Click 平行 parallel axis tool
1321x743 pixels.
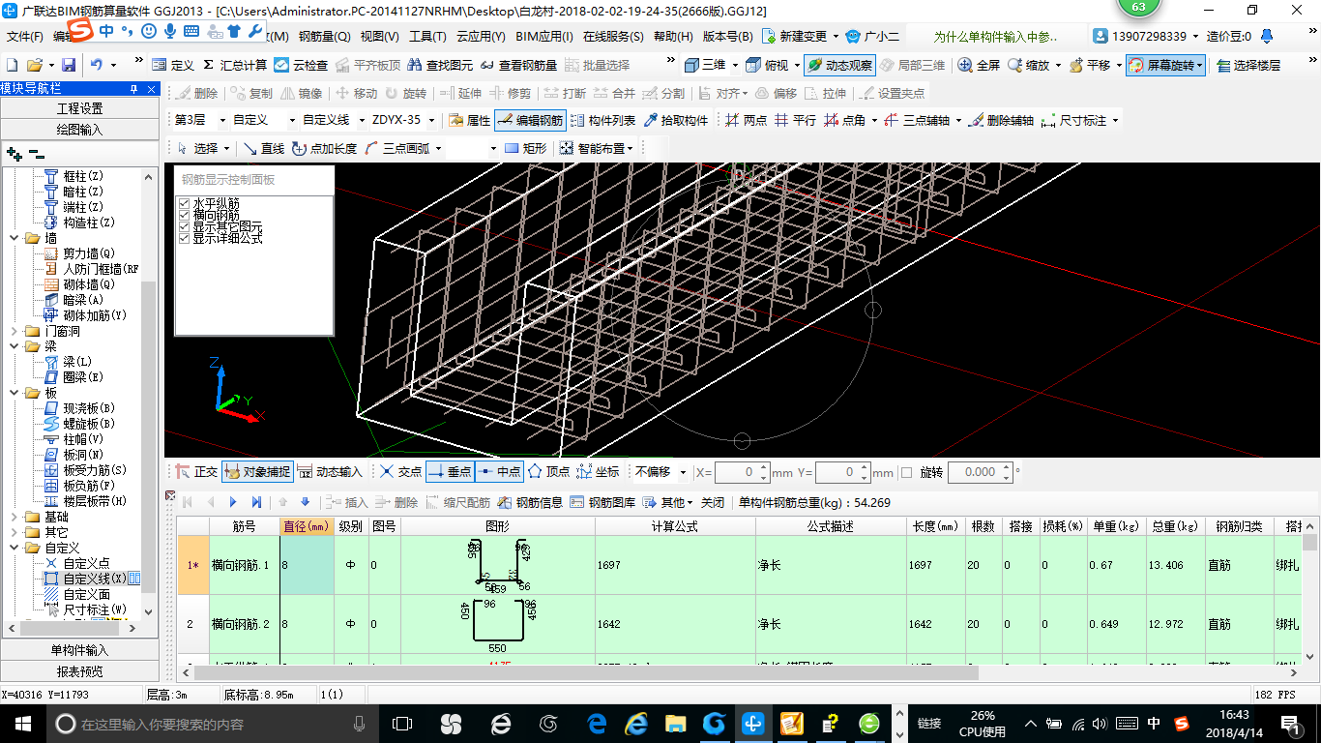795,121
